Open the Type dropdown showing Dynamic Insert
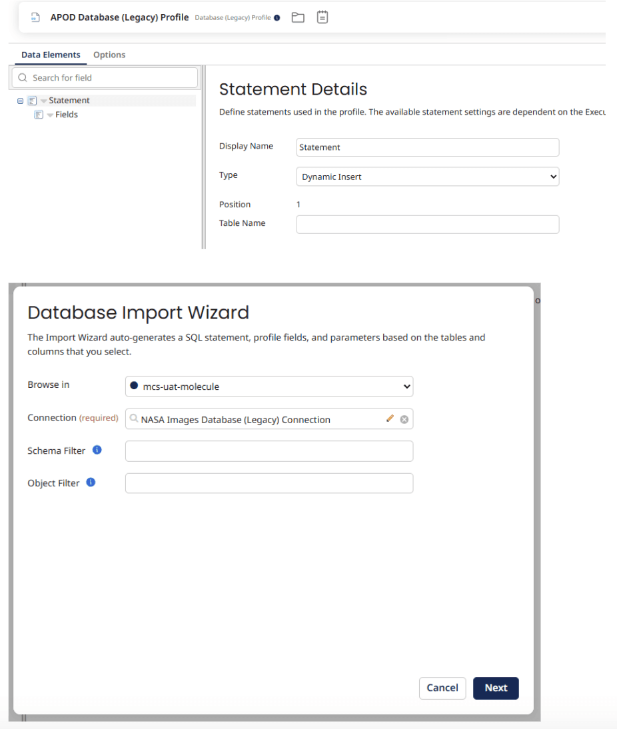 (427, 177)
